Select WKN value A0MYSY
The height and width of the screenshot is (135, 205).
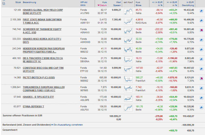point(85,23)
